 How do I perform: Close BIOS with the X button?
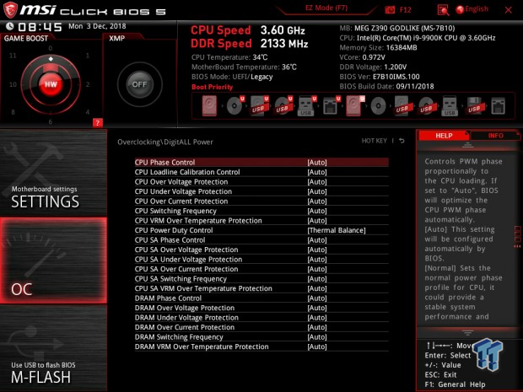pyautogui.click(x=509, y=10)
